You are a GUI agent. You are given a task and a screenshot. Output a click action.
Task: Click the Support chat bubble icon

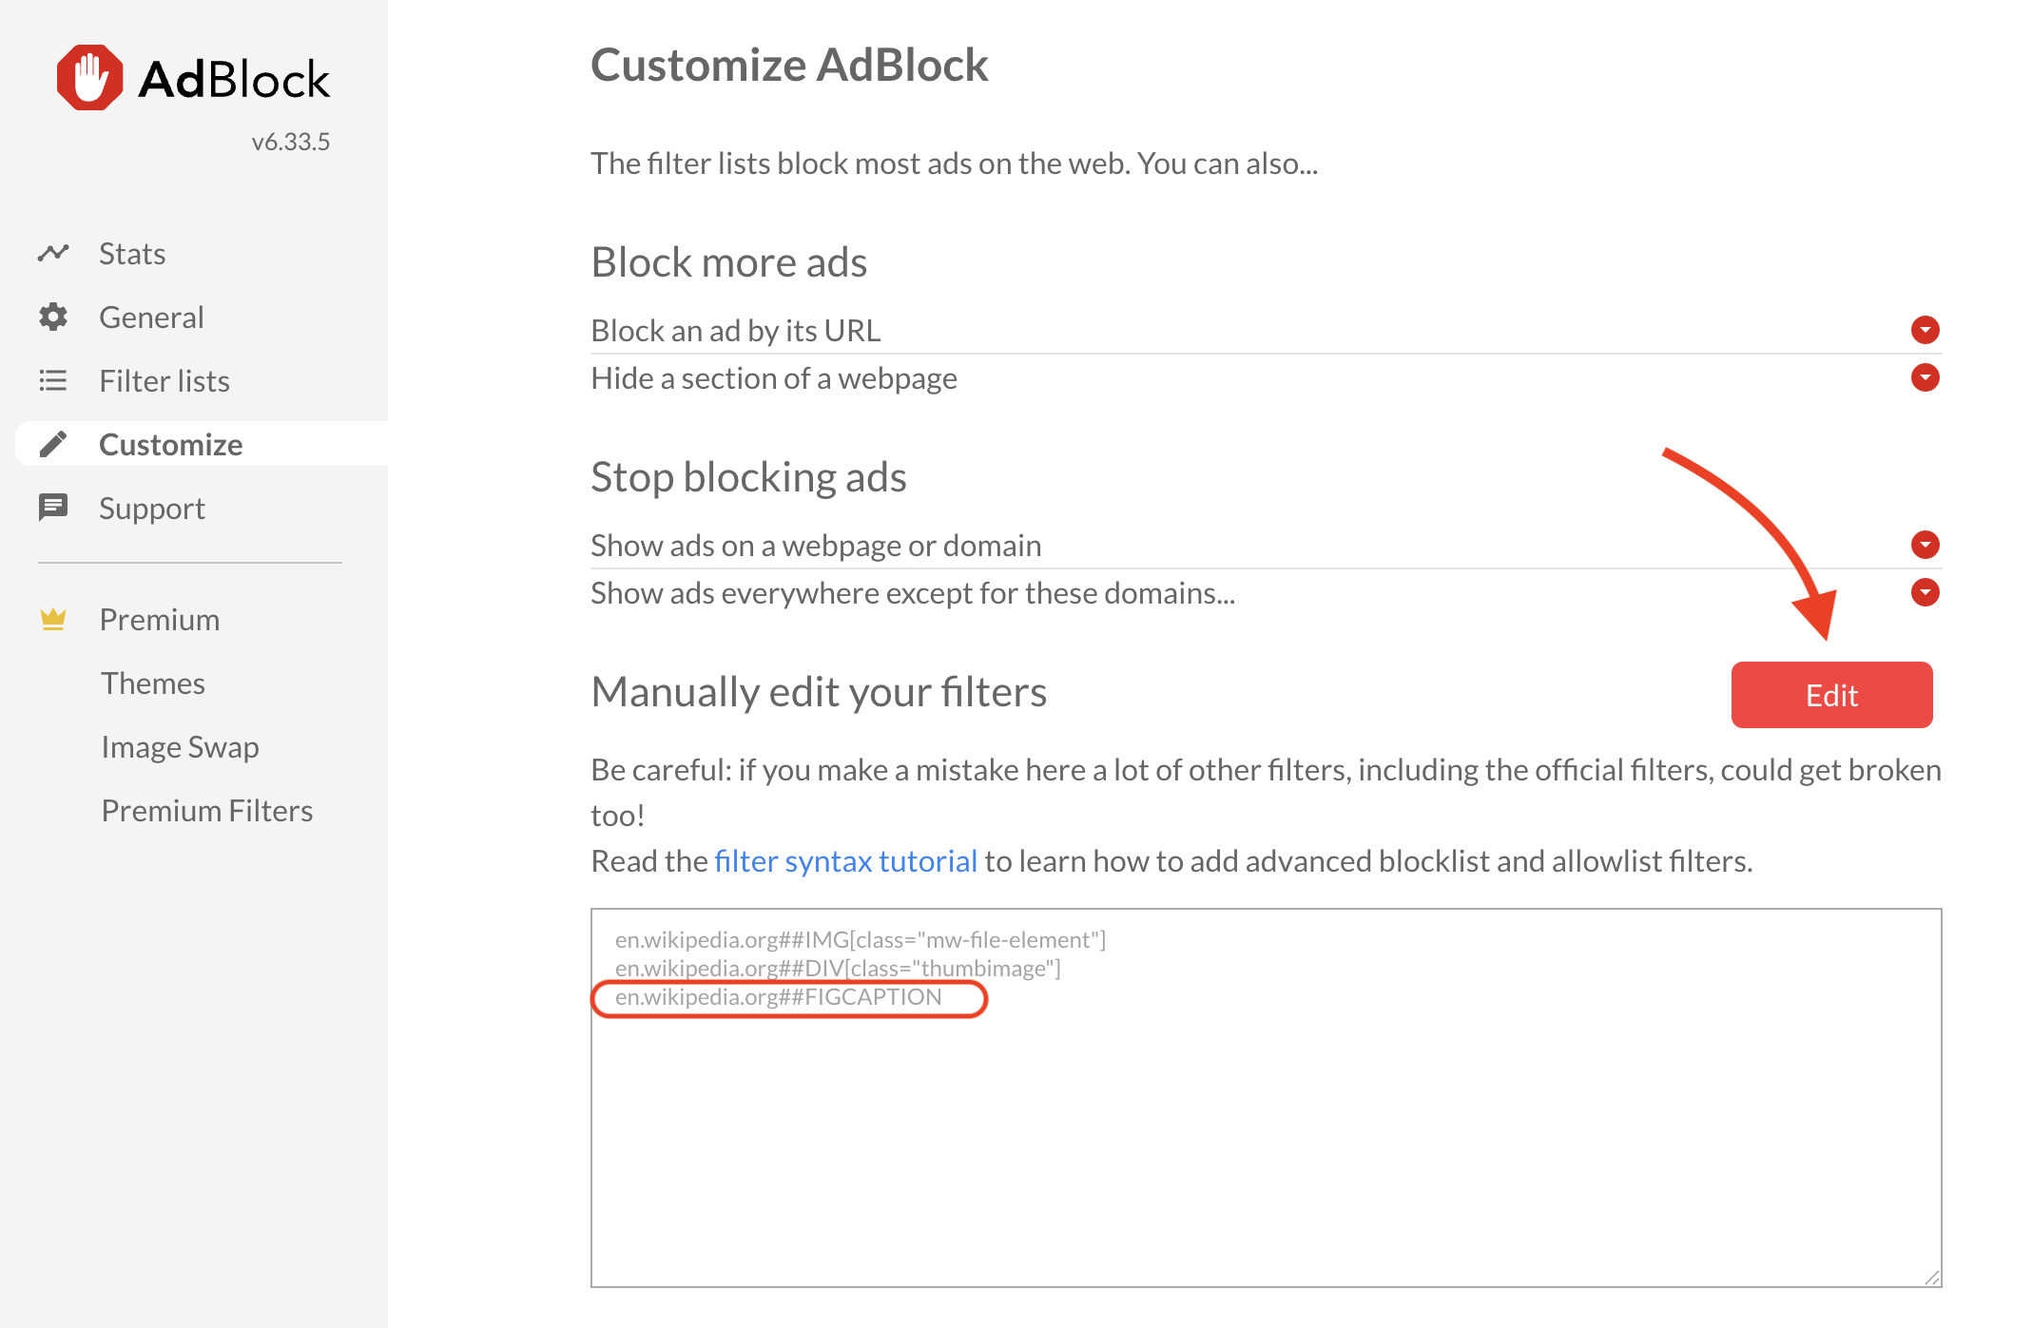point(53,508)
